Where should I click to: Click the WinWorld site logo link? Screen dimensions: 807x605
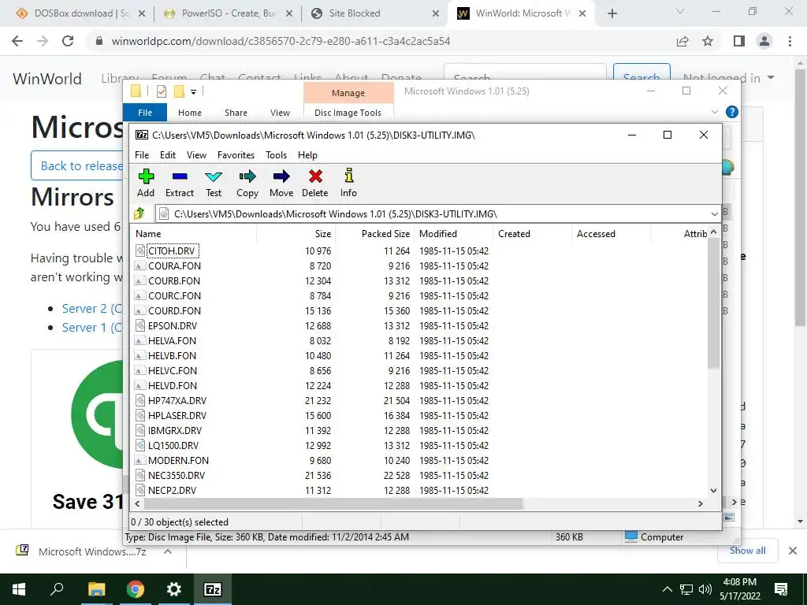46,78
